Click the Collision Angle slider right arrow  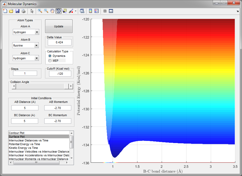(71, 86)
